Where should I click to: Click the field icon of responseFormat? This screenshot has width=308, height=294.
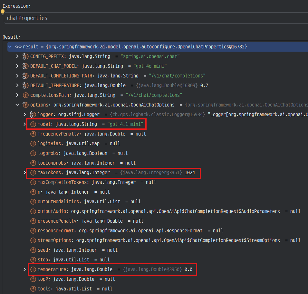click(33, 231)
